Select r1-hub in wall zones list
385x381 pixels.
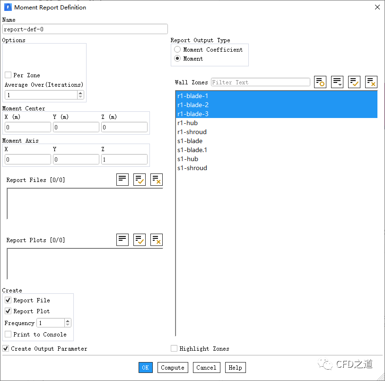[x=187, y=123]
